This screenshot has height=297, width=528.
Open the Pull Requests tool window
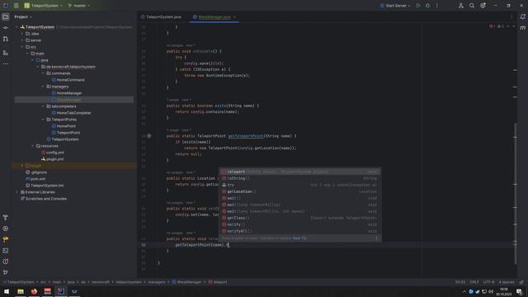click(x=6, y=40)
